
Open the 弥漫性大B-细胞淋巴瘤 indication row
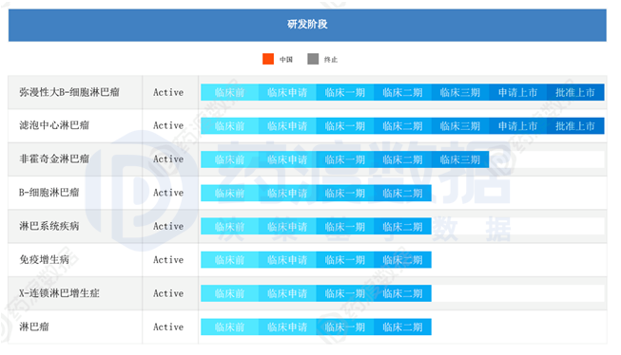[x=307, y=92]
